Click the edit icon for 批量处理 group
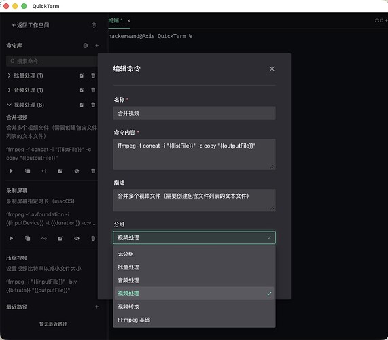388x340 pixels. pyautogui.click(x=82, y=75)
